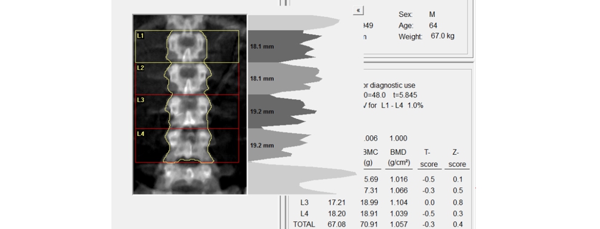This screenshot has height=229, width=600.
Task: Select the L2 vertebra region label
Action: (x=140, y=68)
